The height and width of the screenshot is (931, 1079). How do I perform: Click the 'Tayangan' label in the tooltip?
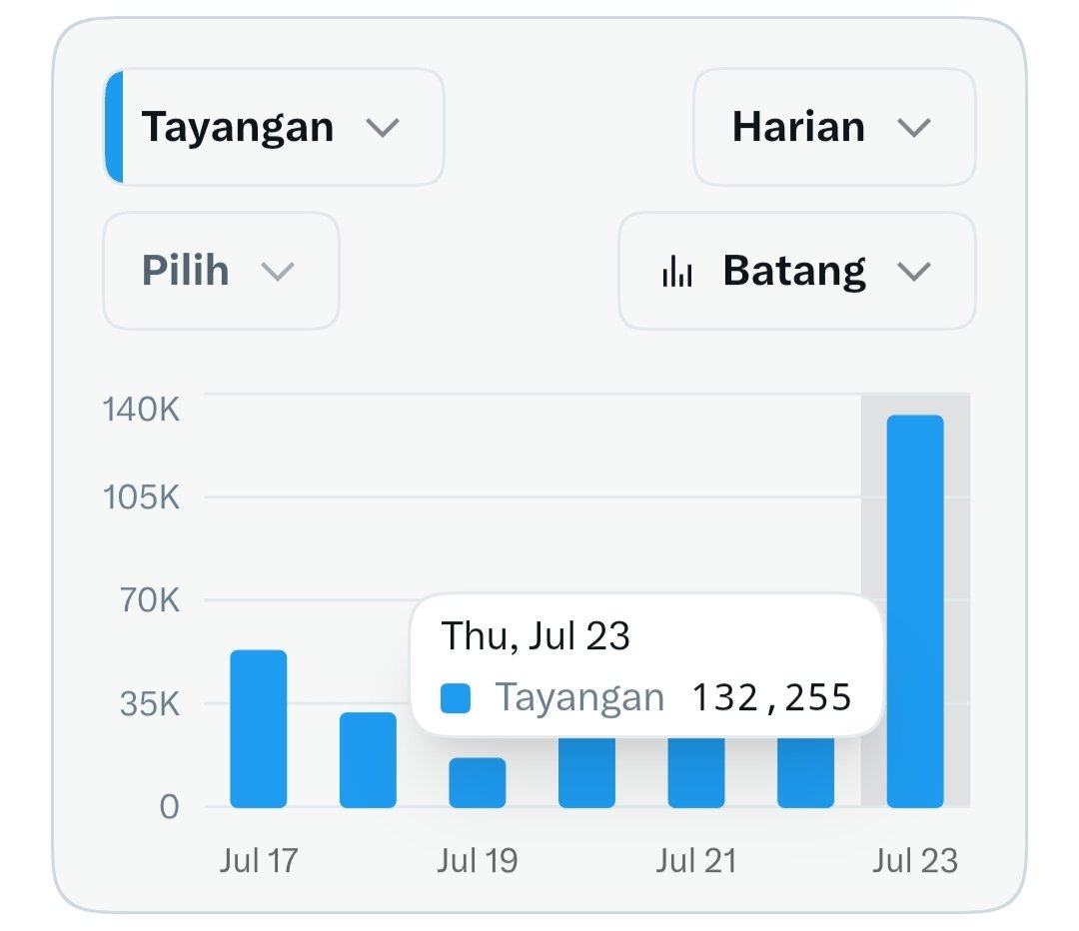tap(580, 697)
